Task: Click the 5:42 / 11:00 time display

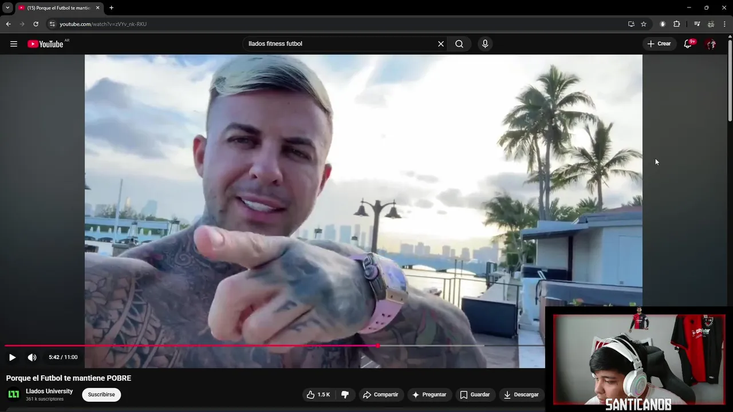Action: 63,358
